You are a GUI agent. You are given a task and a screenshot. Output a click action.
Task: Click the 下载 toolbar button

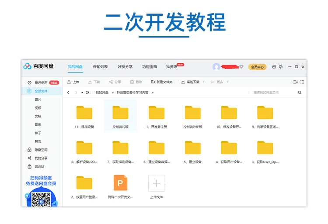(94, 82)
